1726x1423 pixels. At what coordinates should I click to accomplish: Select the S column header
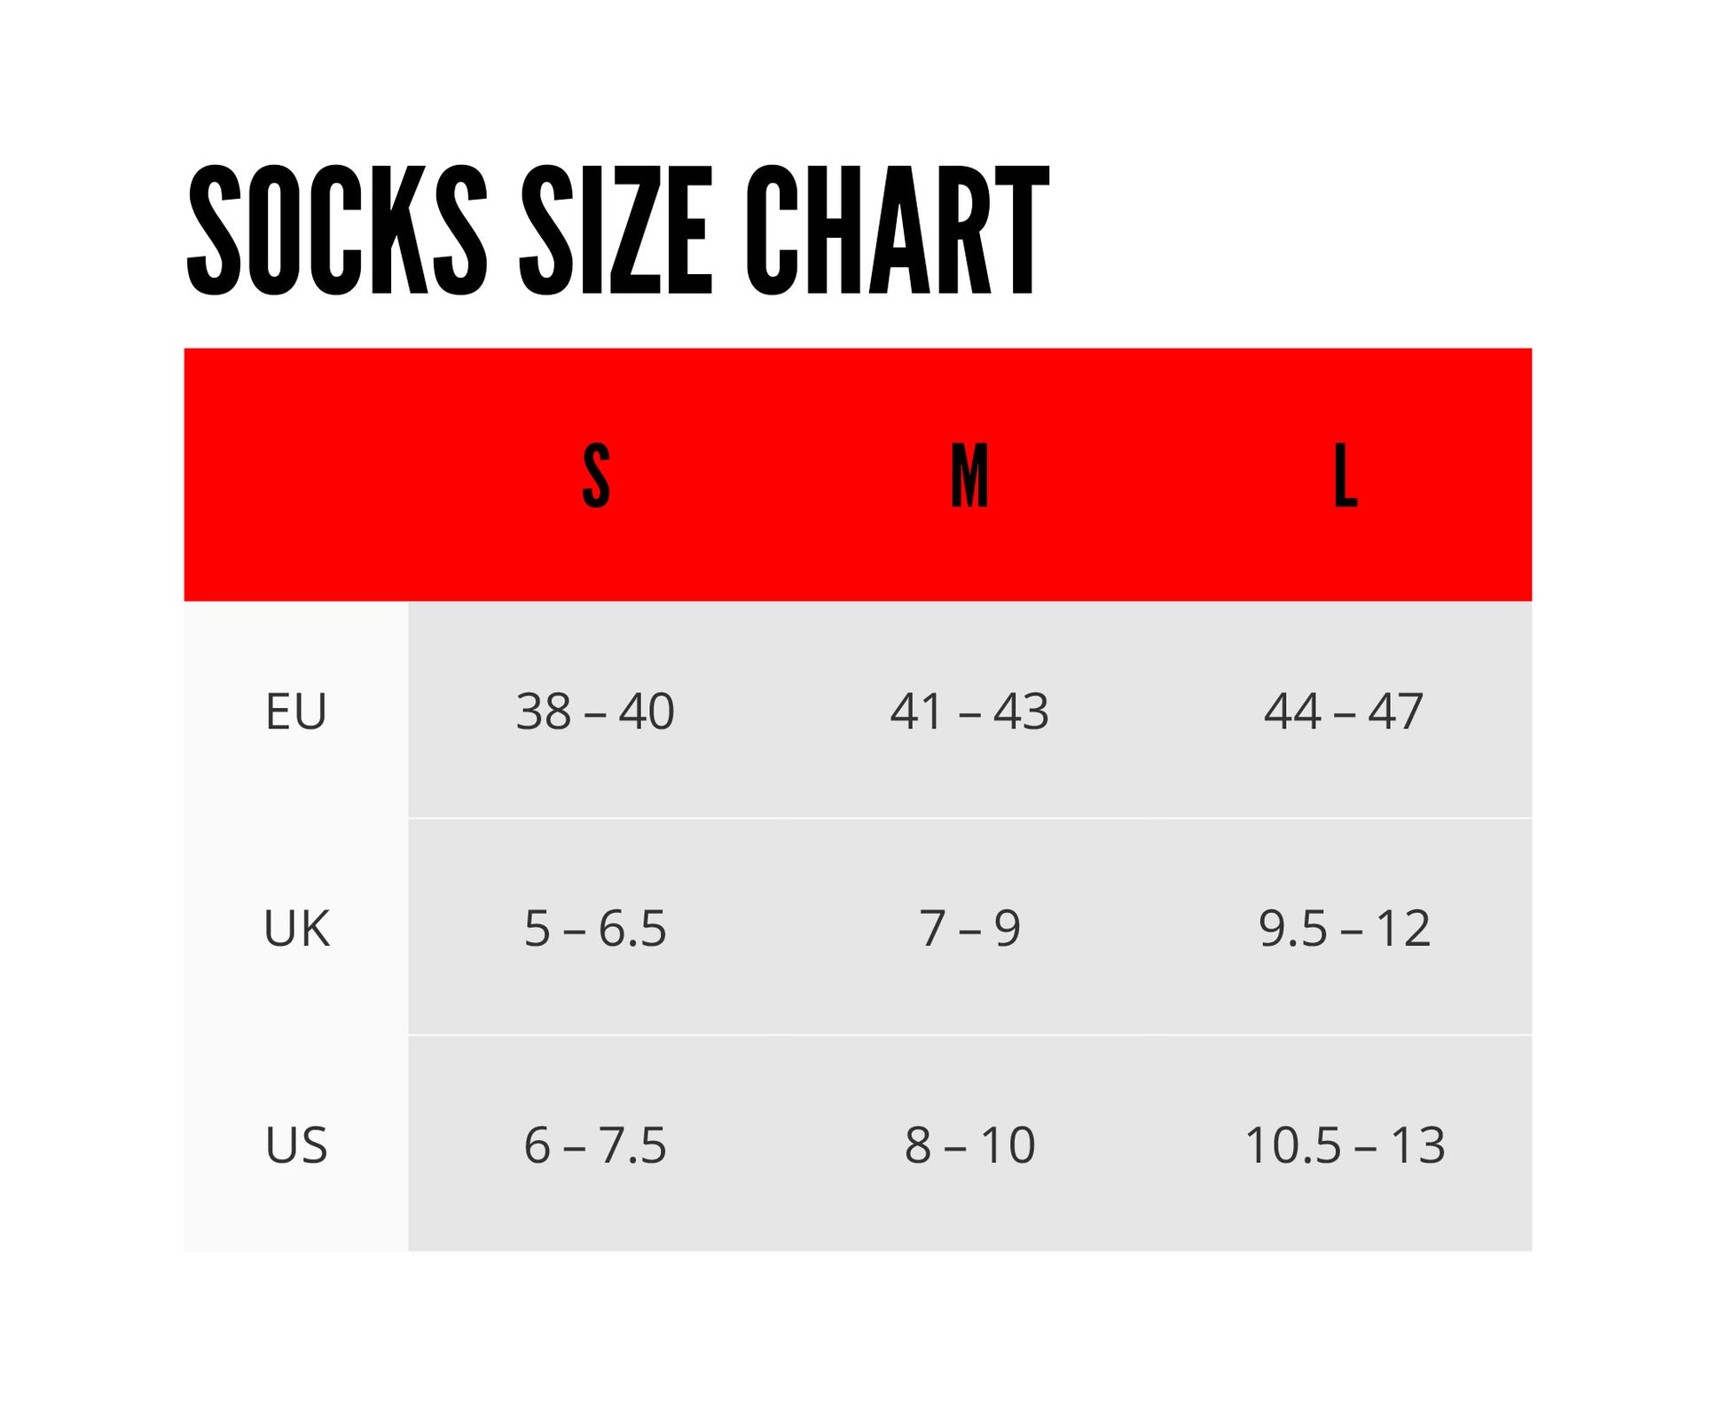click(x=596, y=476)
